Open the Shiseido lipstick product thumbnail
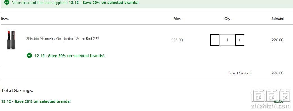The height and width of the screenshot is (111, 293). point(11,40)
